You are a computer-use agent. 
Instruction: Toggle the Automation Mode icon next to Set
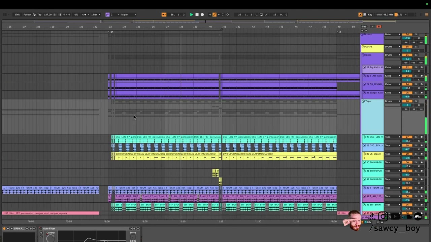372,27
